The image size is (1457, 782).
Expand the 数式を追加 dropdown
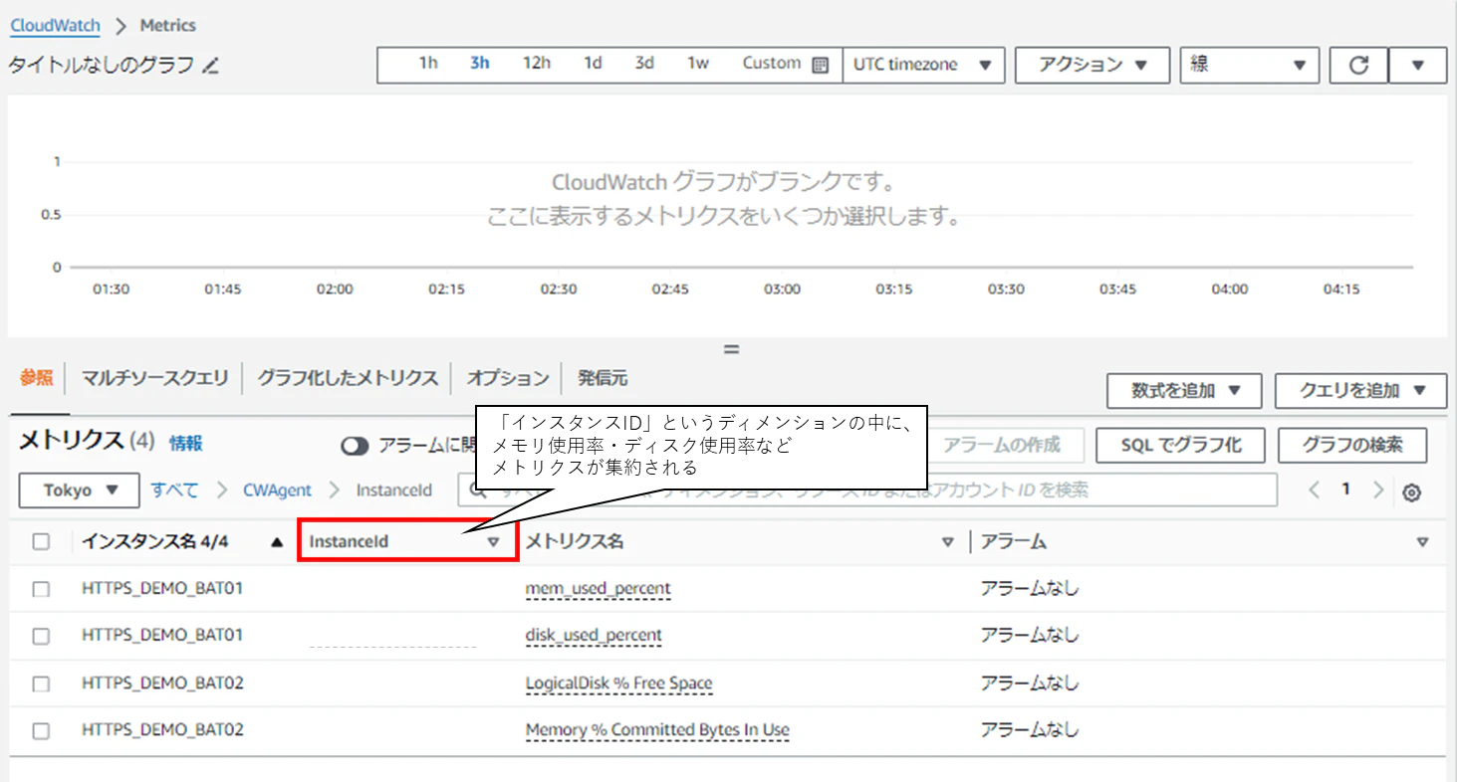click(1184, 391)
